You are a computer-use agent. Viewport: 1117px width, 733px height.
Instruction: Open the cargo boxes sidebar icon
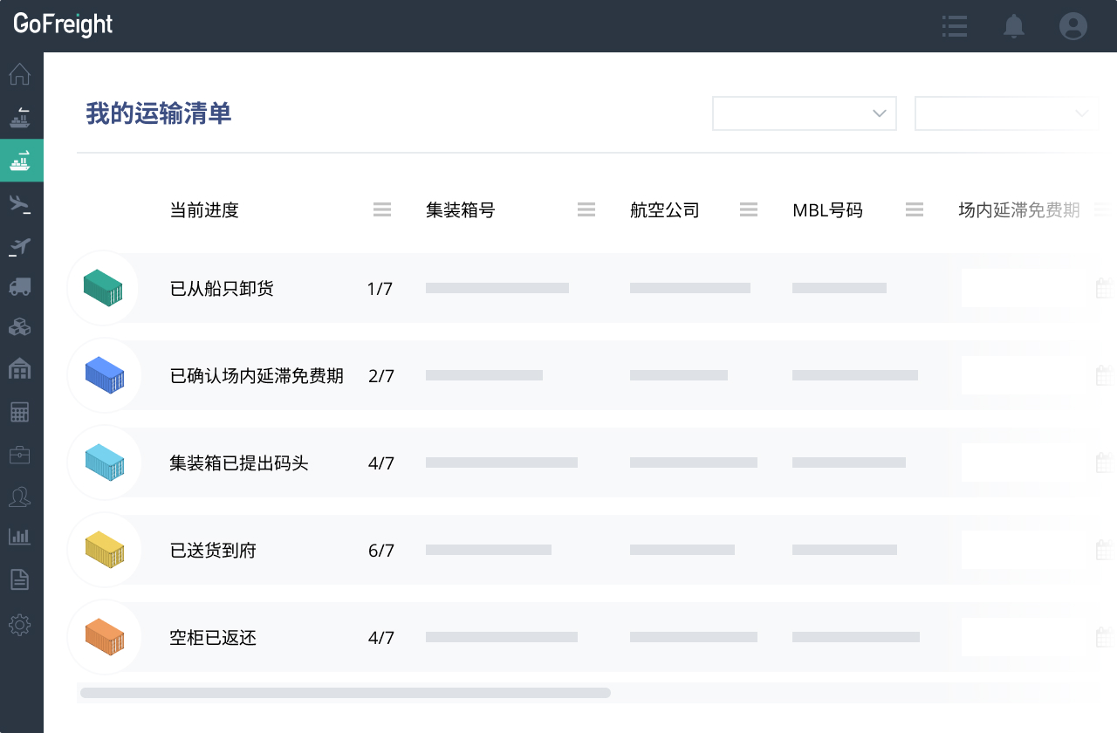(20, 327)
